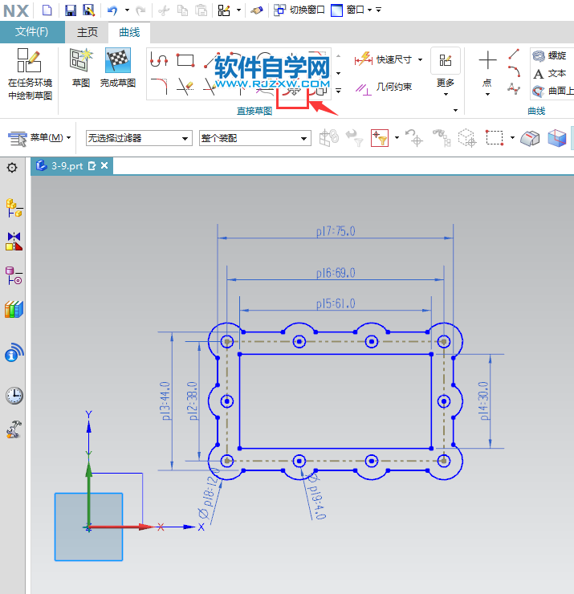574x594 pixels.
Task: Click the 切换窗口 switch window button
Action: click(x=299, y=10)
